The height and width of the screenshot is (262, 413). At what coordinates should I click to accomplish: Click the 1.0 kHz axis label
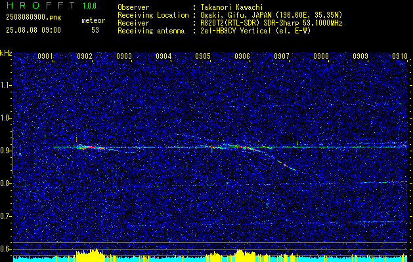[5, 118]
